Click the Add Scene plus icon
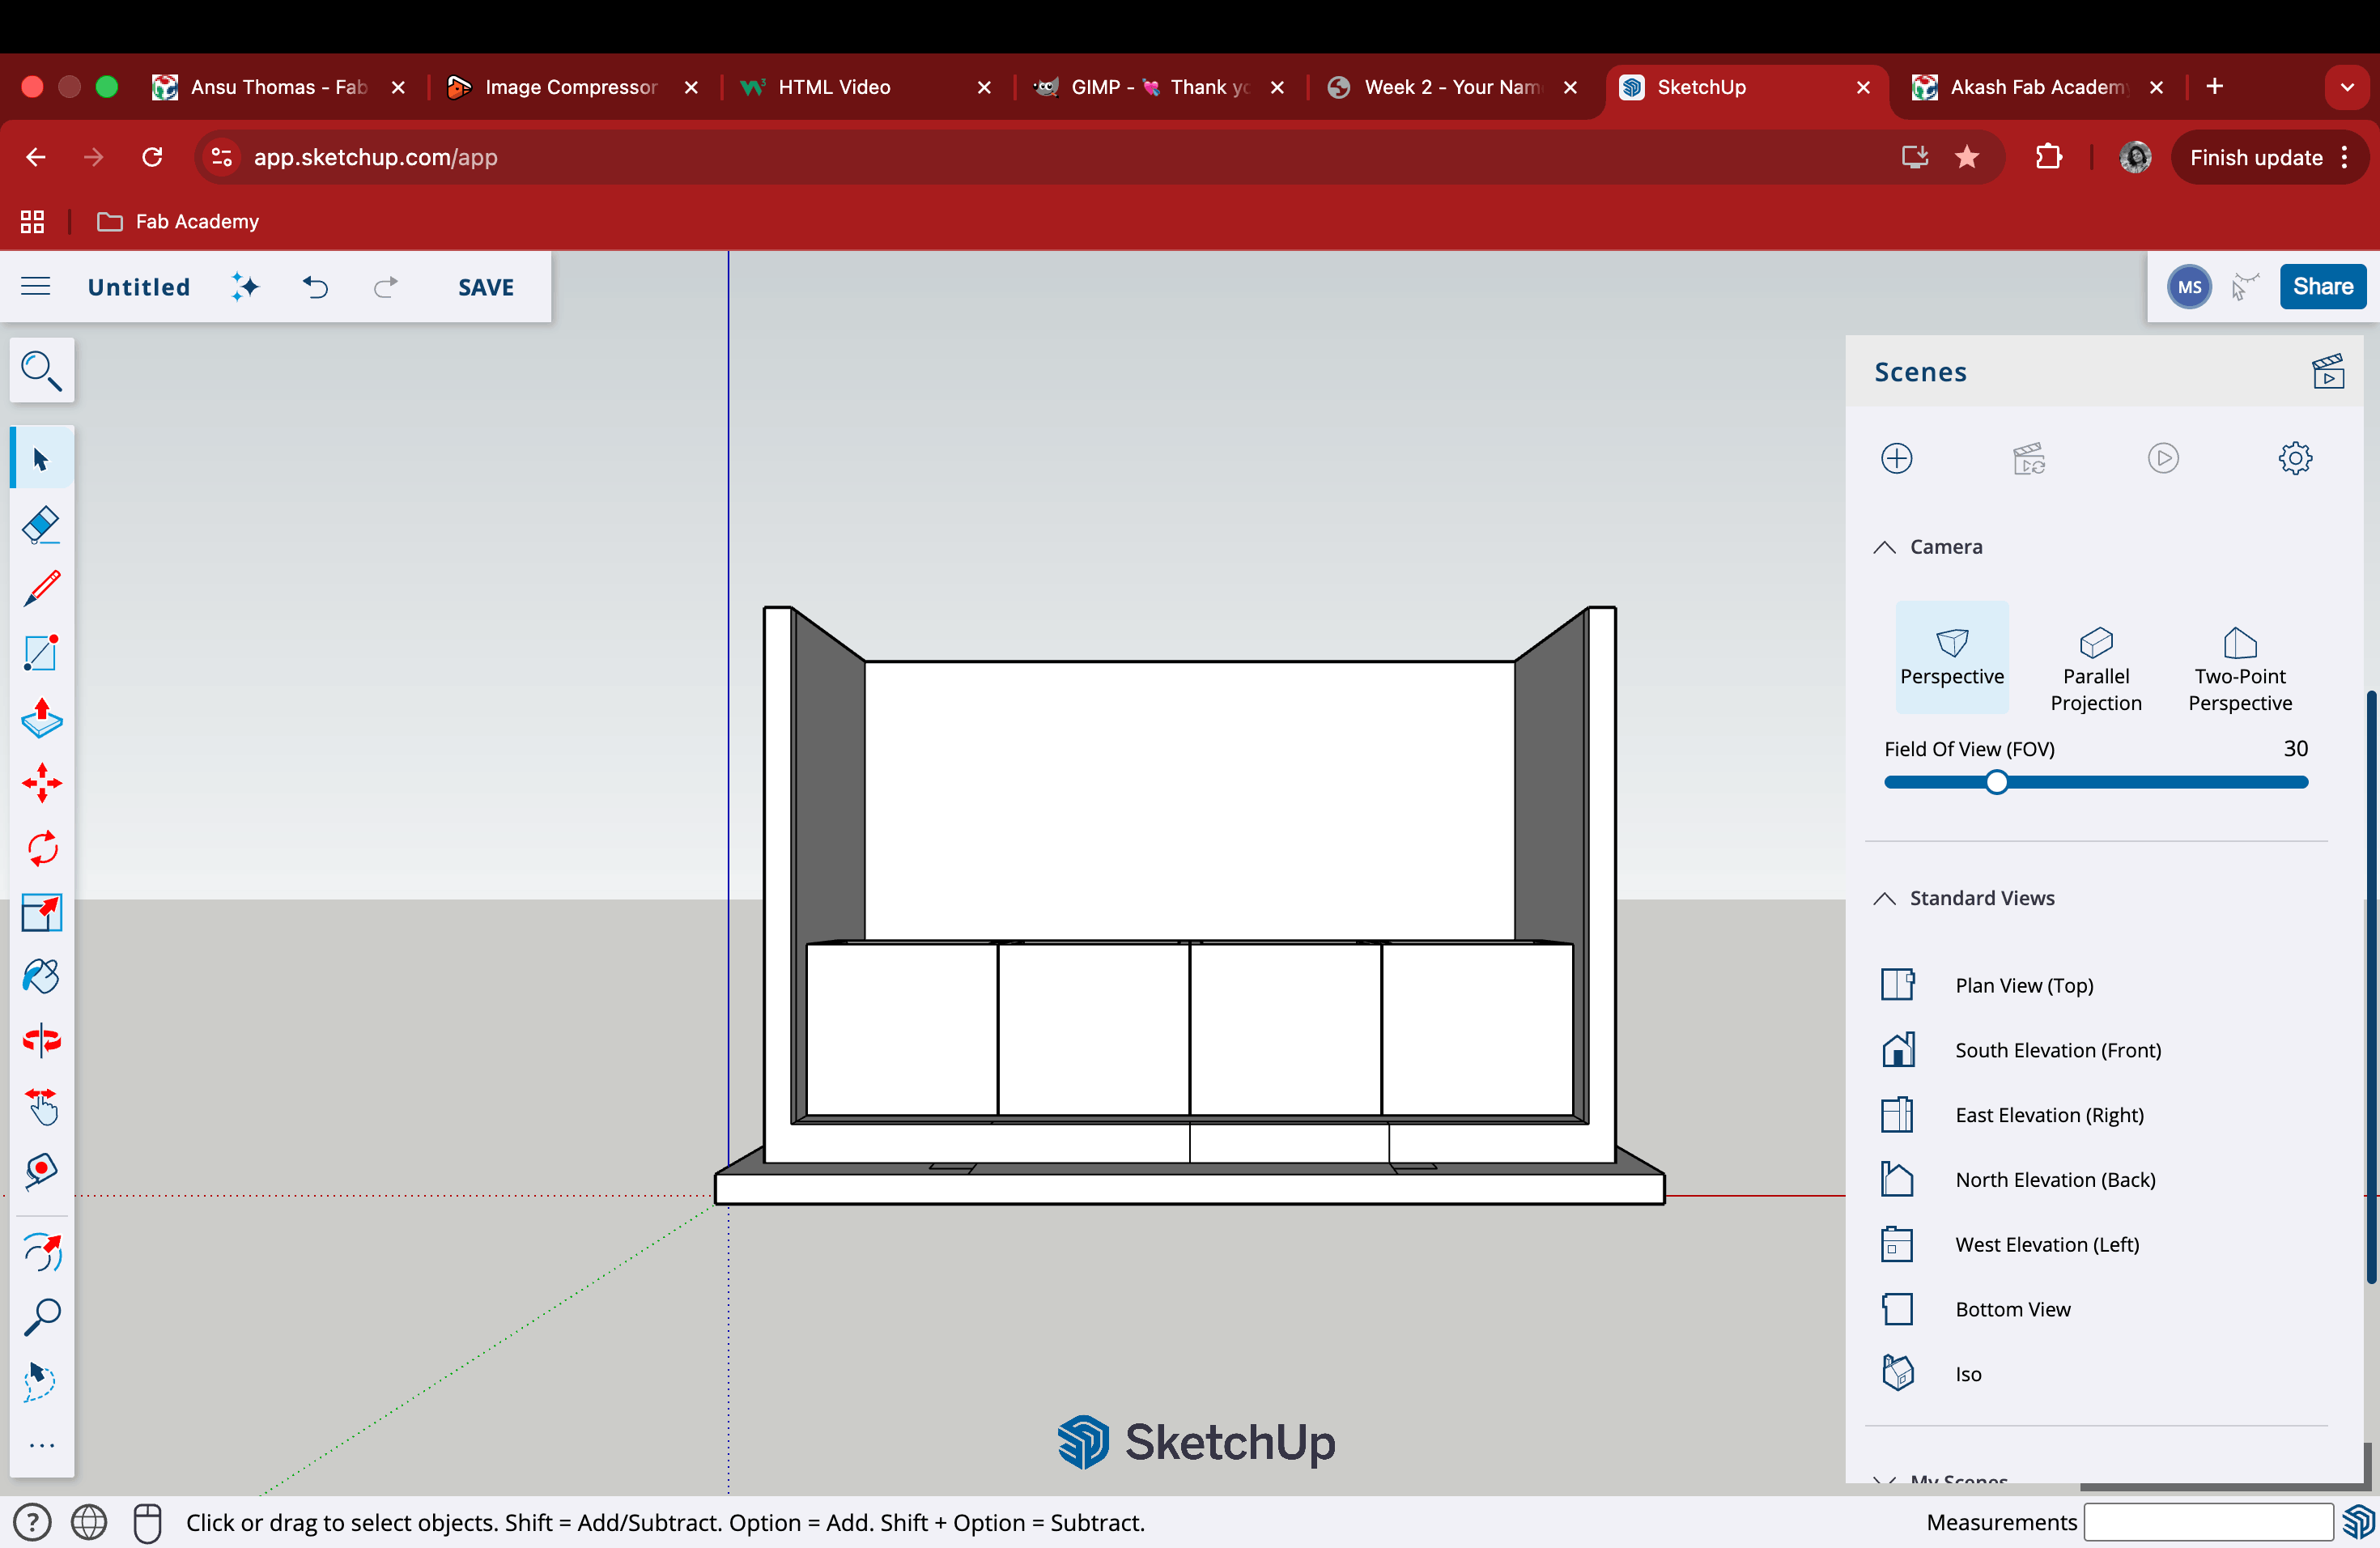 (x=1896, y=458)
